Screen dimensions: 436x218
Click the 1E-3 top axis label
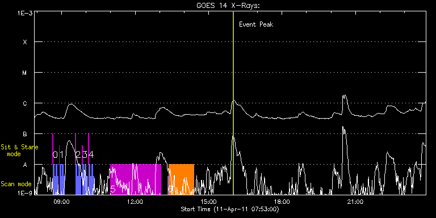[x=25, y=13]
